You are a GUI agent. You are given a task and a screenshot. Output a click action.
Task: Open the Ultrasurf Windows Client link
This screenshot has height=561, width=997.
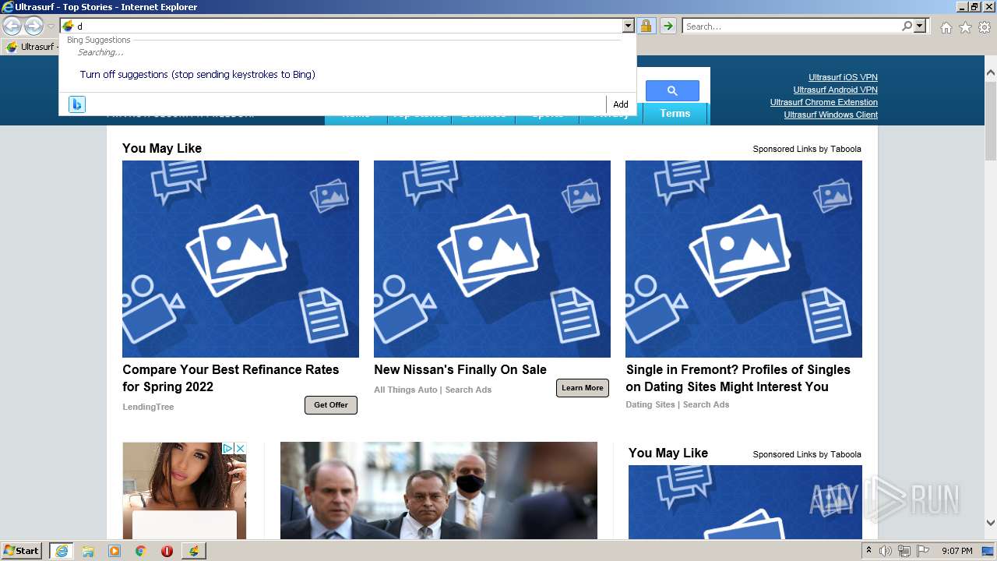[x=830, y=115]
